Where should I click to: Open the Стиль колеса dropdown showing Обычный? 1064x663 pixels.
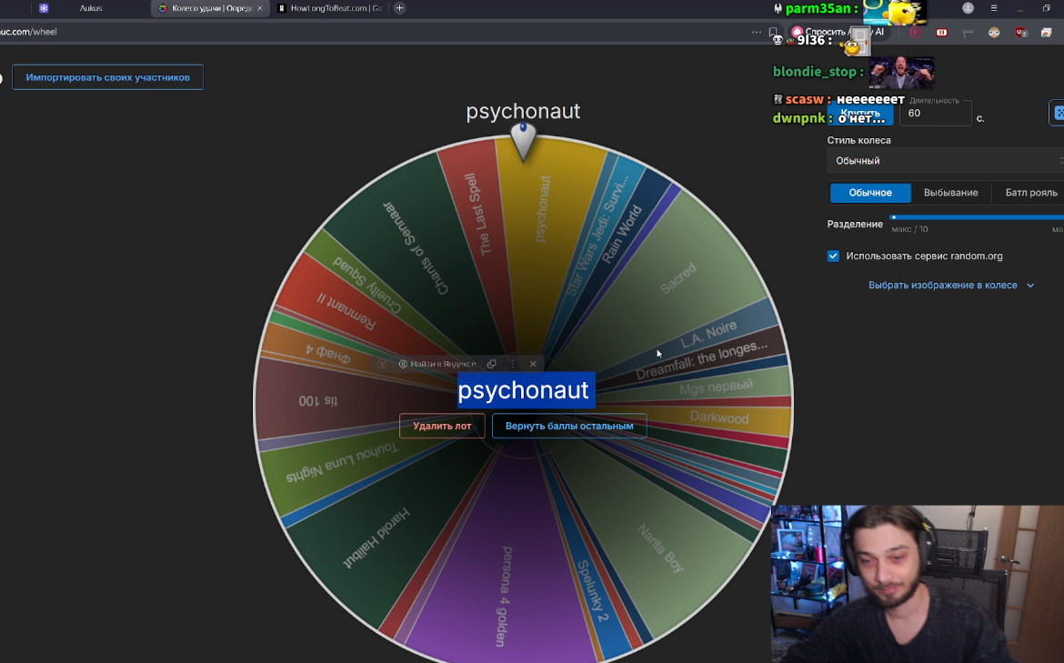pyautogui.click(x=945, y=161)
